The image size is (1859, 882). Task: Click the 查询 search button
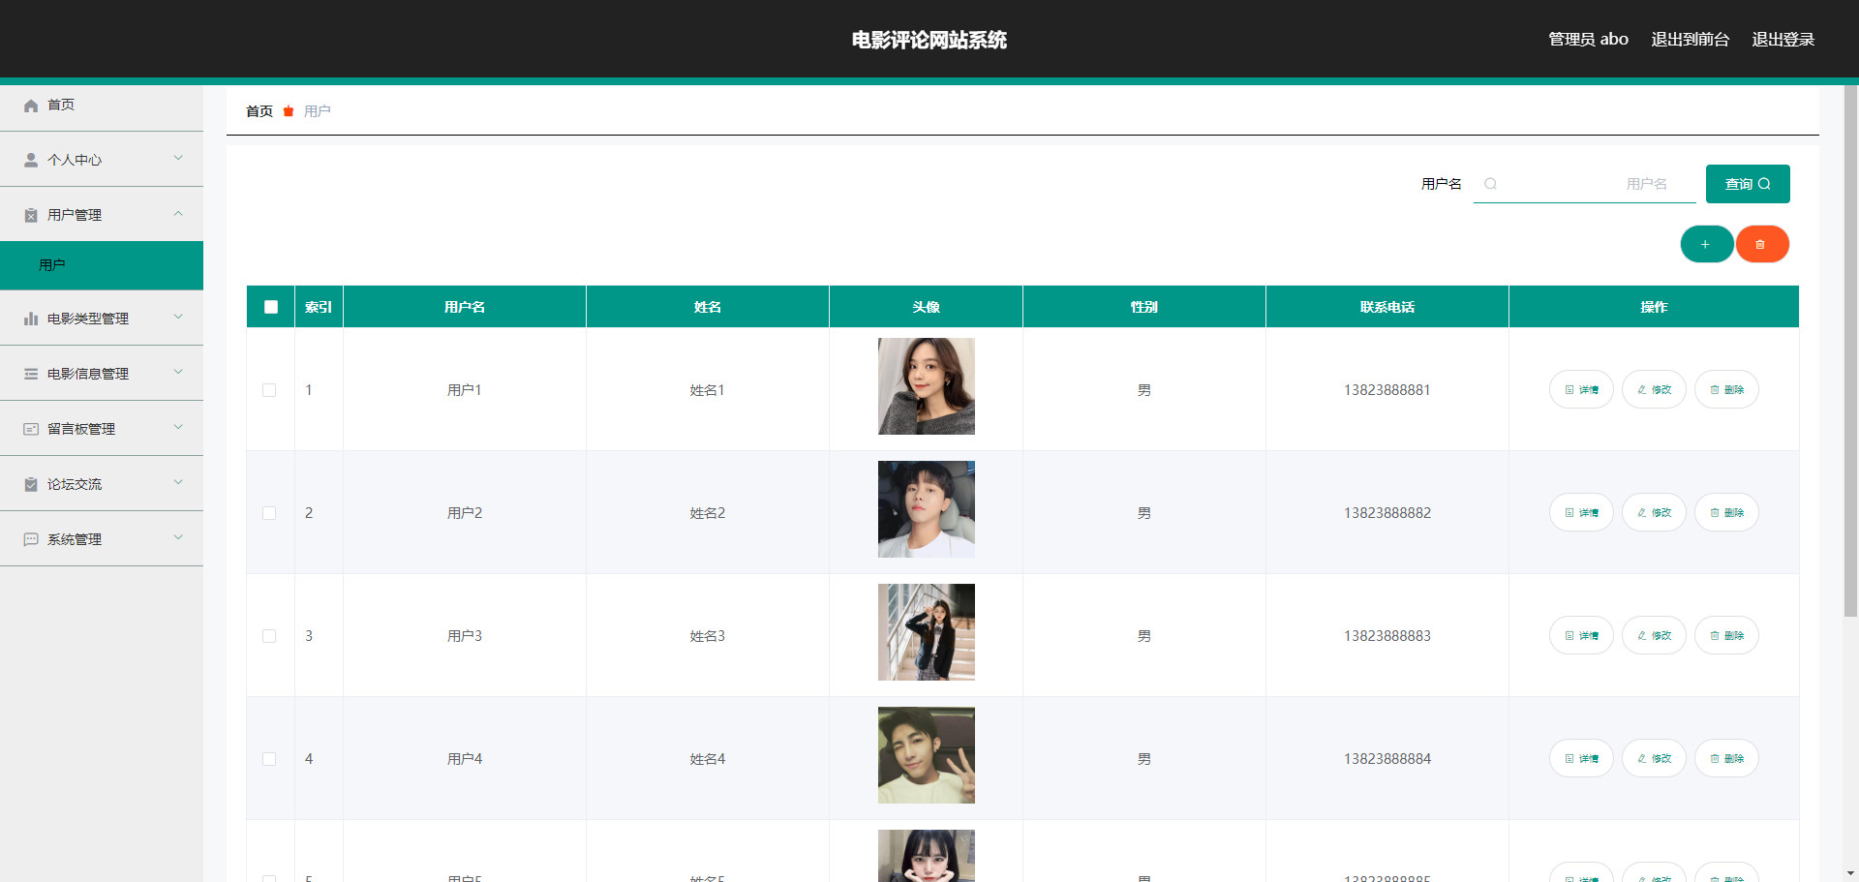1748,184
